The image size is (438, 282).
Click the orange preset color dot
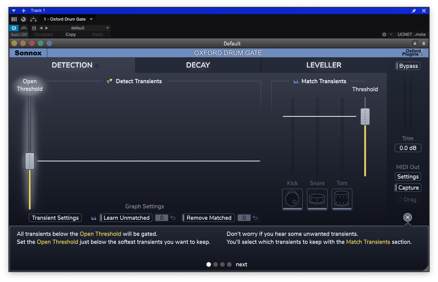pos(23,44)
